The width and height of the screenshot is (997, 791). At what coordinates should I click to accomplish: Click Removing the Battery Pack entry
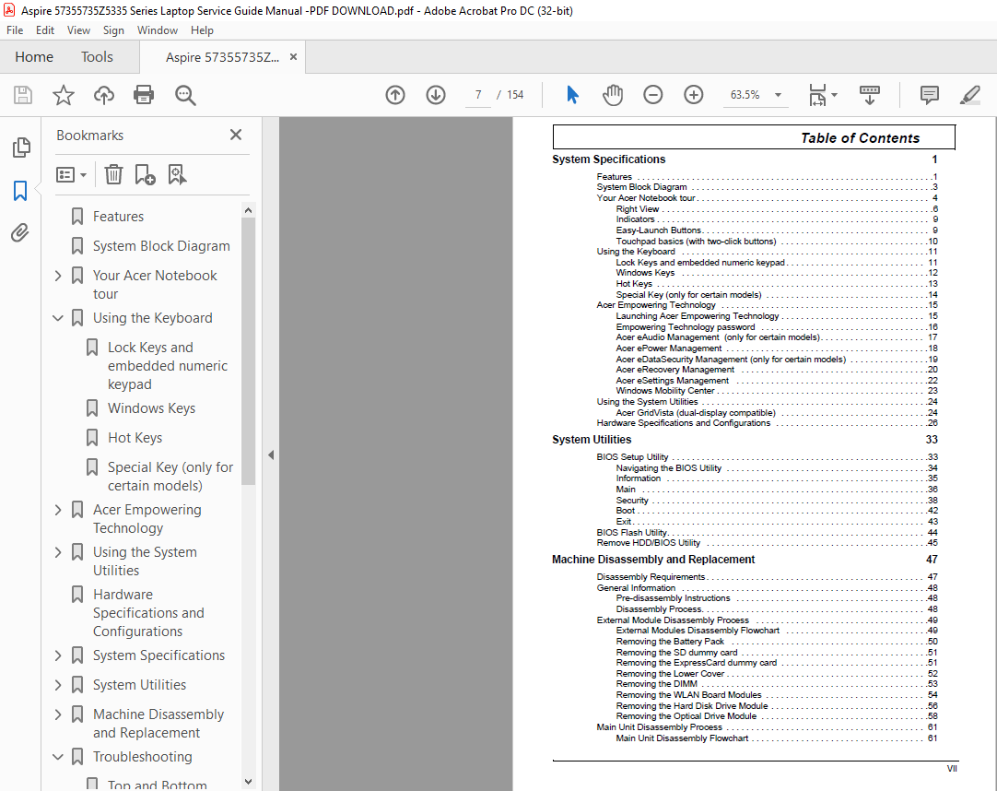point(670,642)
